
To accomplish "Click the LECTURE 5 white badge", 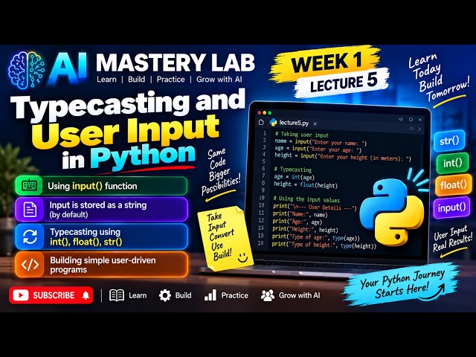I will tap(343, 83).
